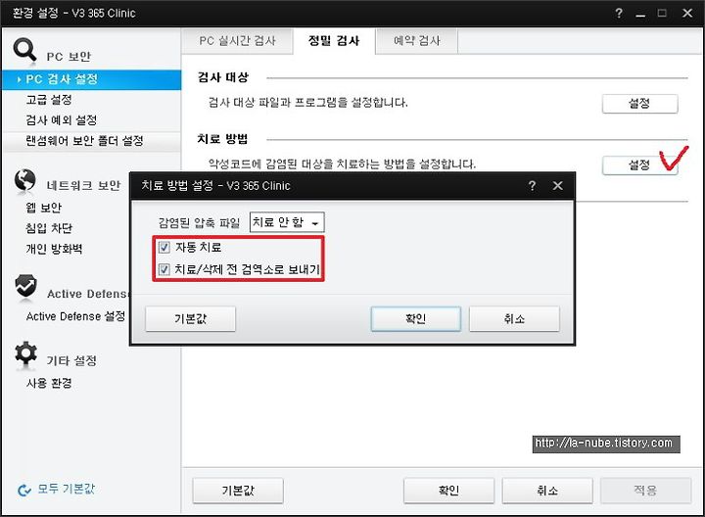Click the 네트워크 보안 globe icon

(x=24, y=180)
